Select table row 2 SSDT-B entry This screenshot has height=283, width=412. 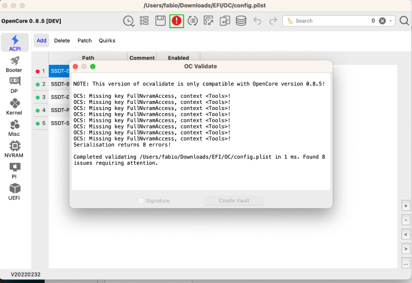point(51,84)
